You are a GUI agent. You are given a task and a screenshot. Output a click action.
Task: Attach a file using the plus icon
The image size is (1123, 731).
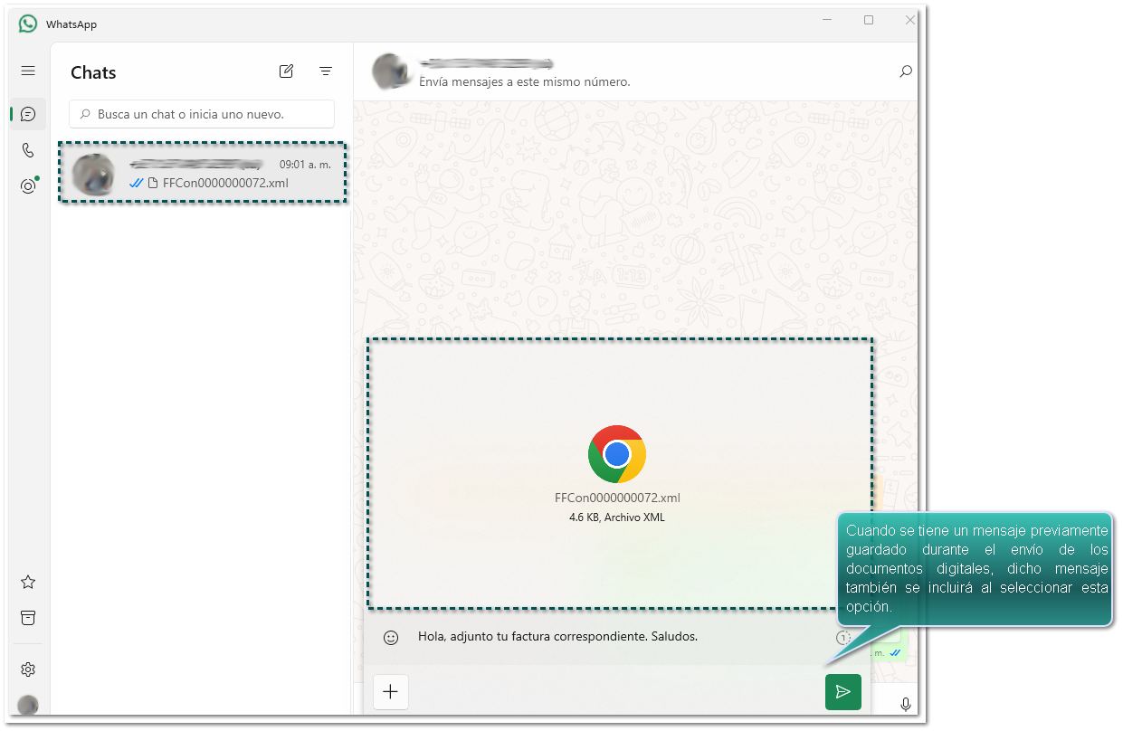(391, 691)
